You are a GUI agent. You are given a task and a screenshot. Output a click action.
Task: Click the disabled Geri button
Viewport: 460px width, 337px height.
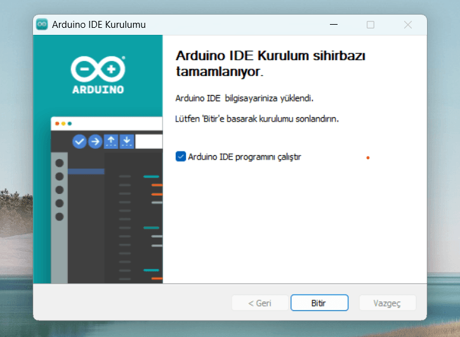click(x=260, y=303)
